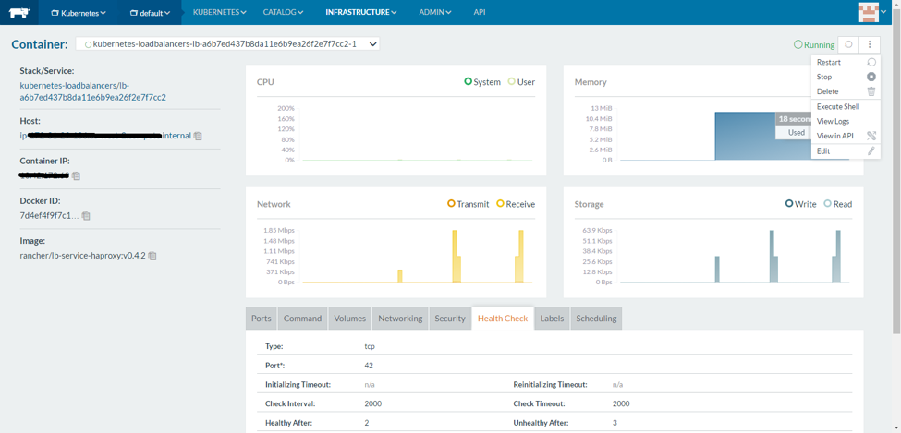Viewport: 901px width, 433px height.
Task: Select the User CPU radio option
Action: (x=512, y=82)
